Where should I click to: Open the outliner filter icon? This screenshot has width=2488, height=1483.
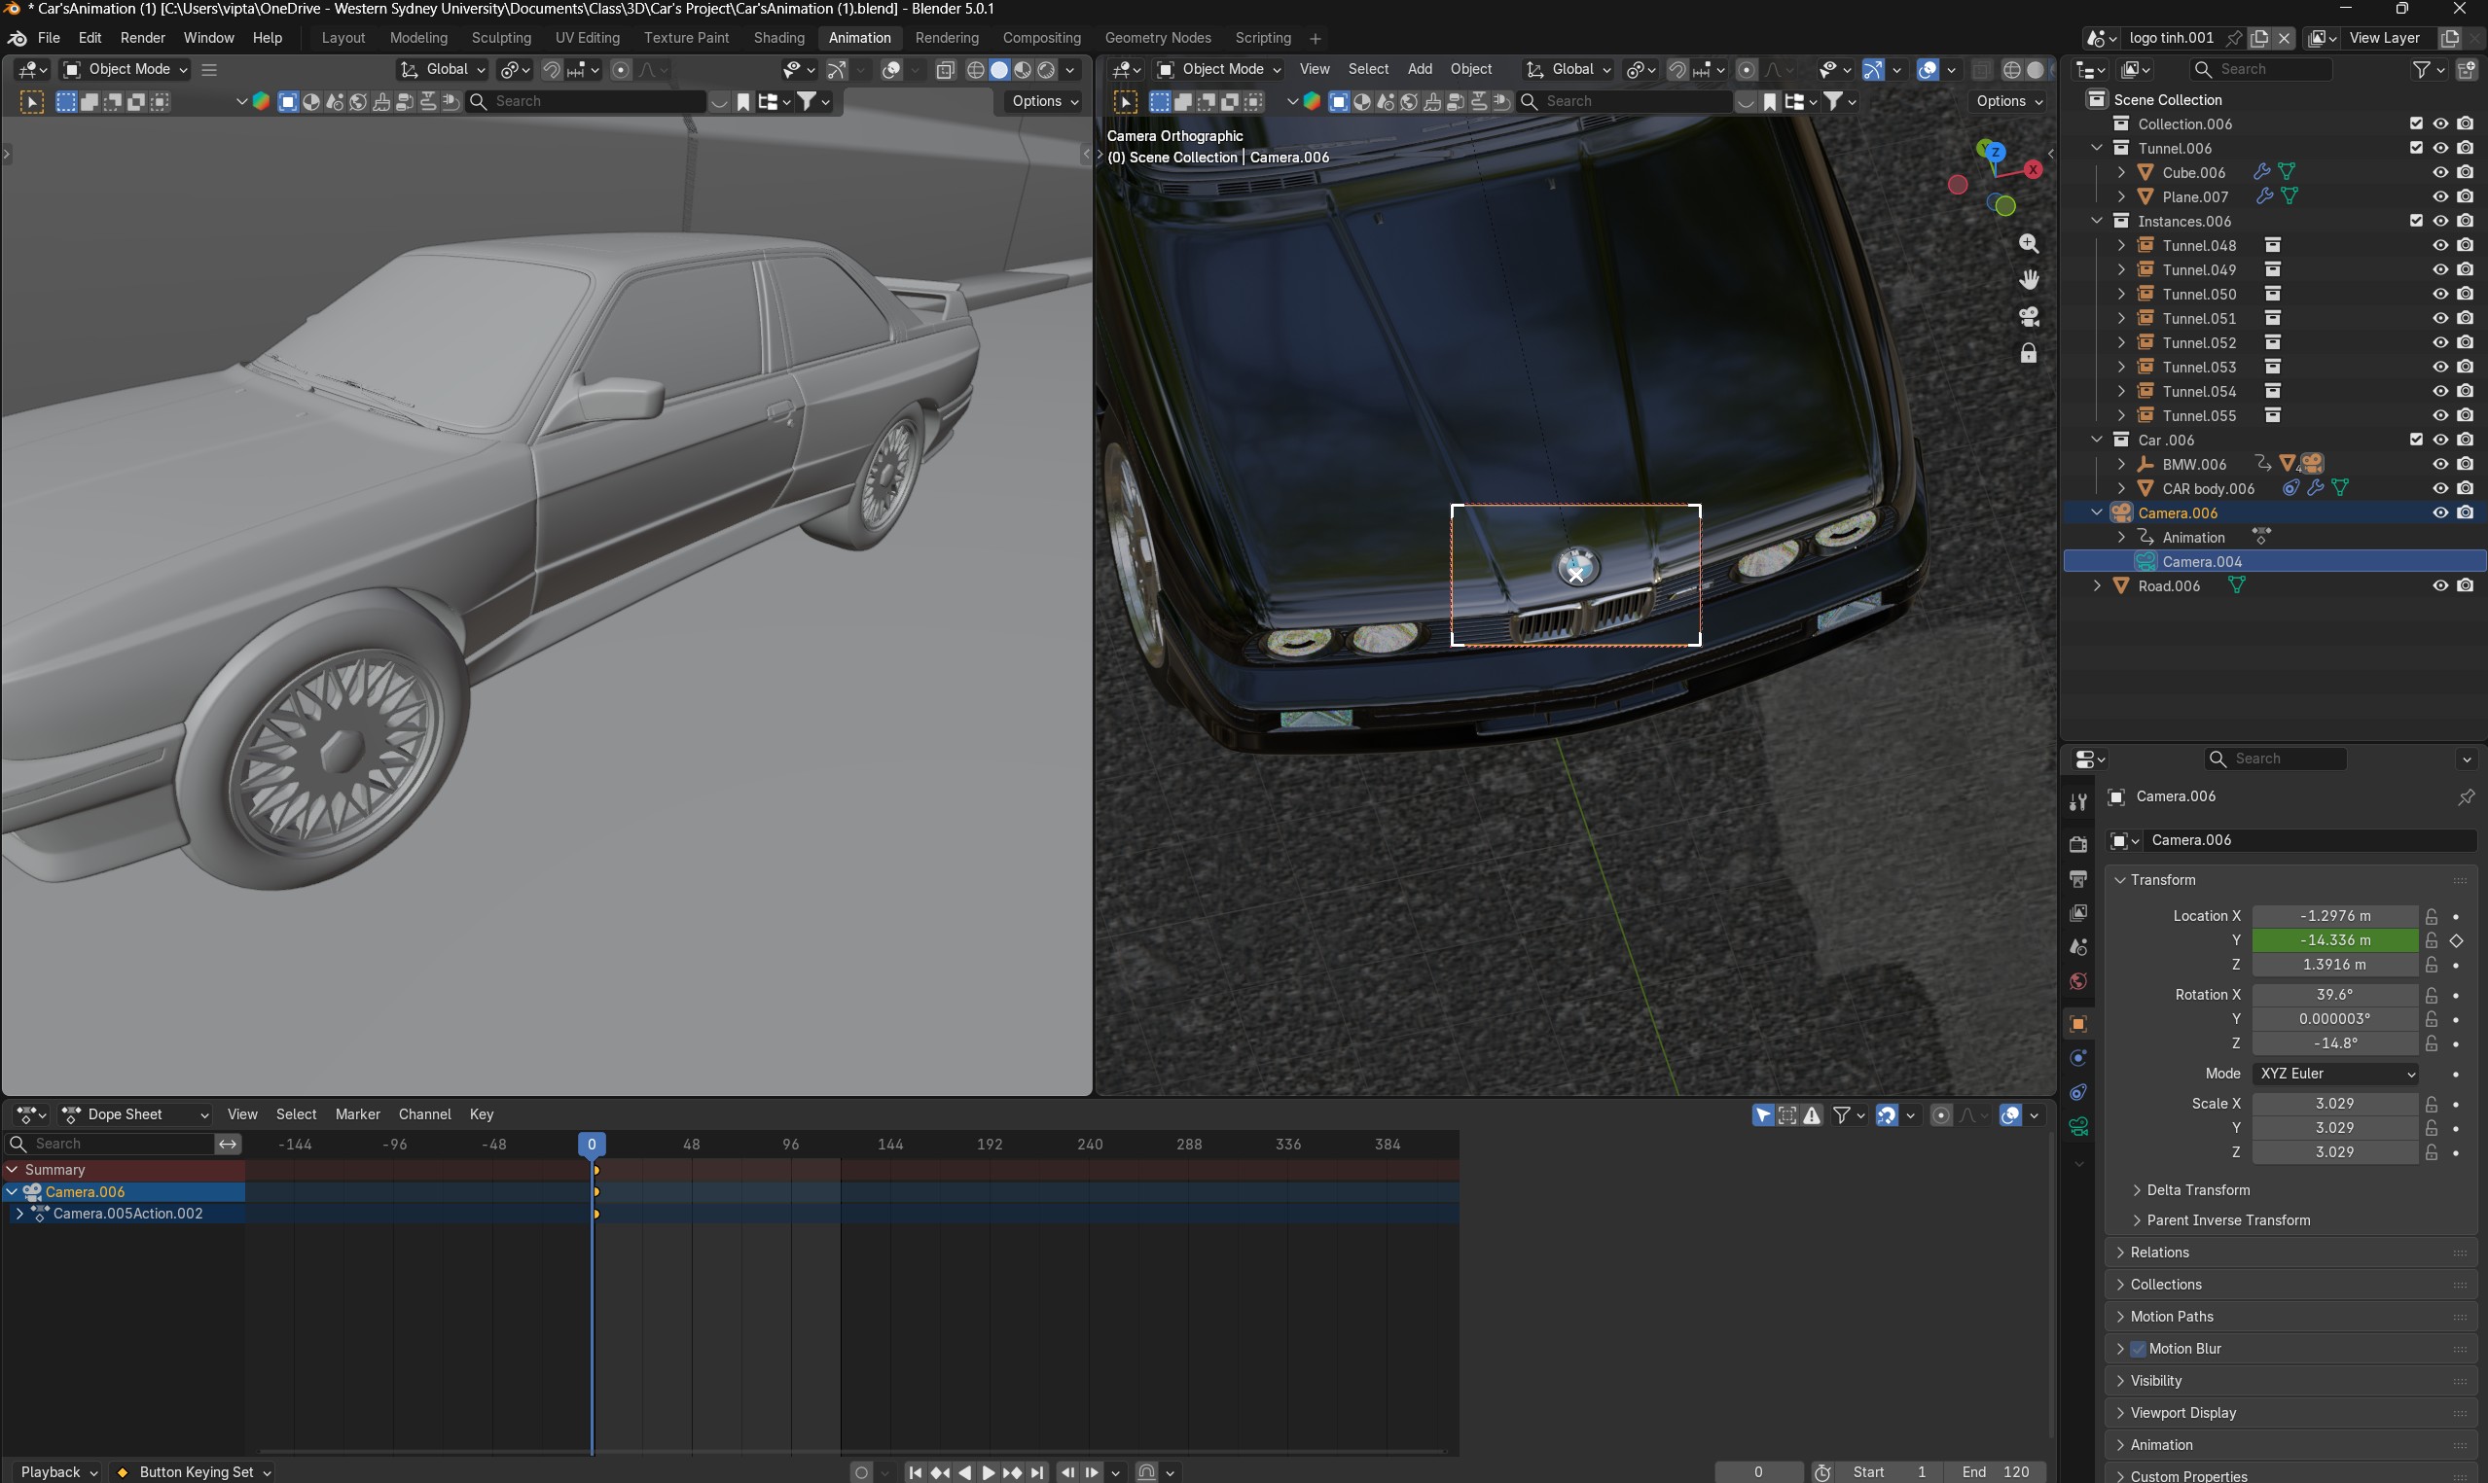(2421, 69)
